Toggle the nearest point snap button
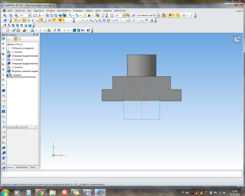The width and height of the screenshot is (245, 196). pos(16,20)
